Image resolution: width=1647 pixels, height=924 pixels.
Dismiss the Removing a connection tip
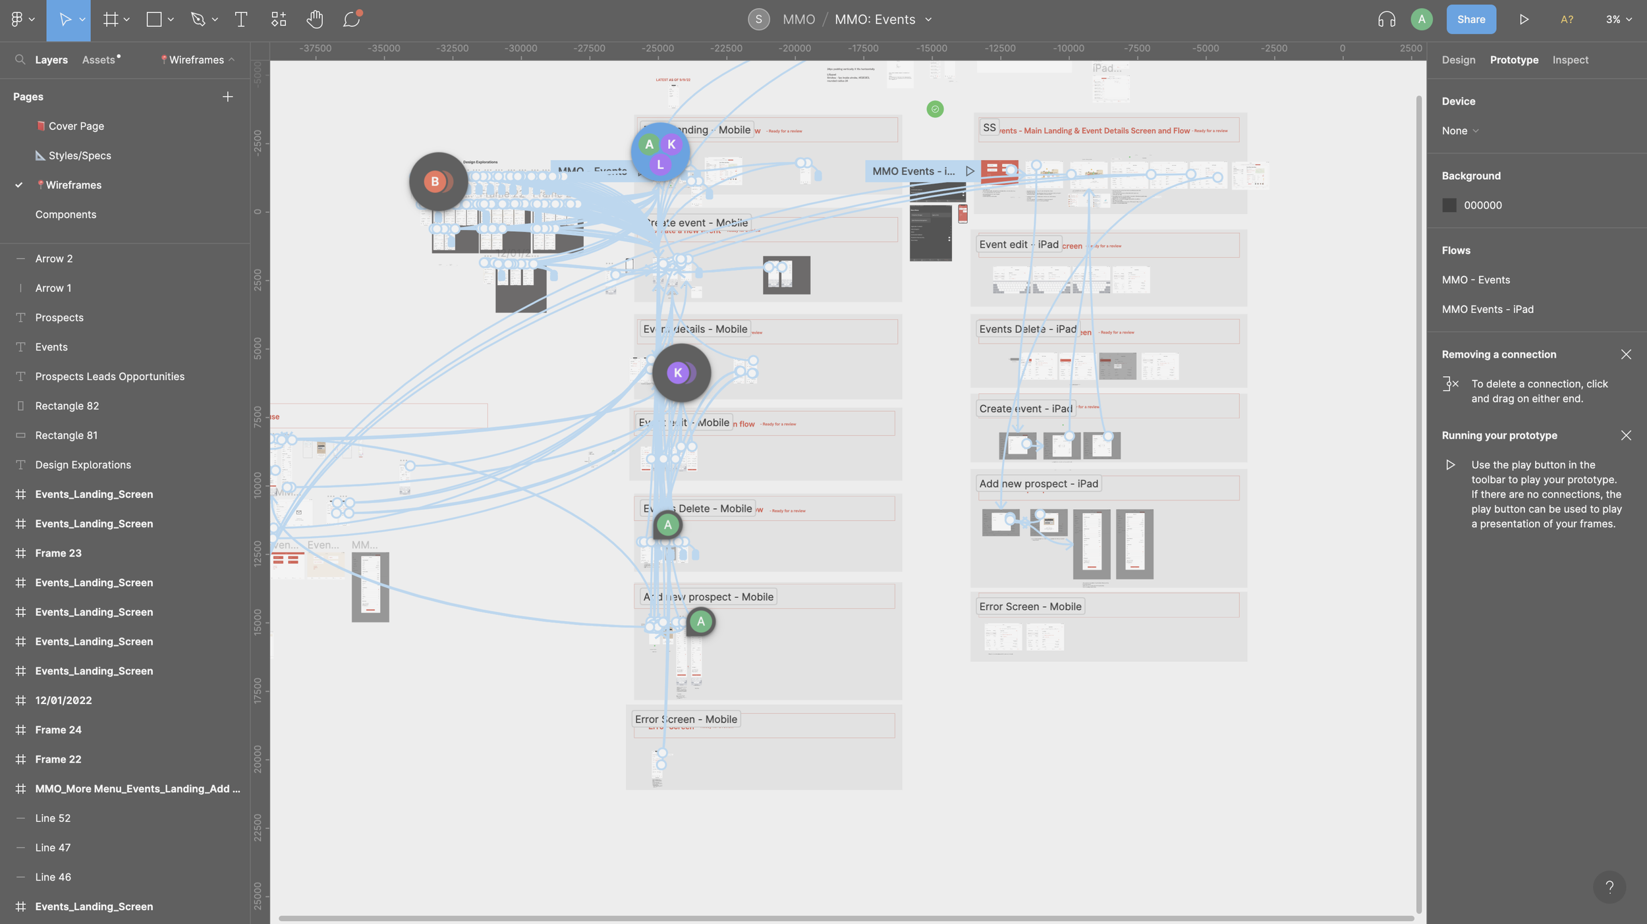(1625, 355)
